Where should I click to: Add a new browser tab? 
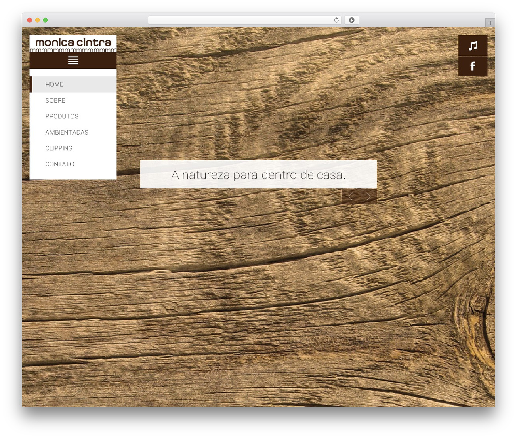[490, 23]
